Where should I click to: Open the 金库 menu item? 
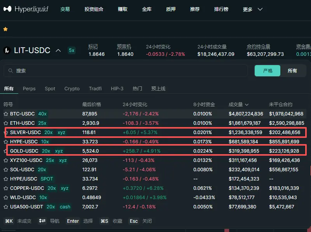tap(147, 9)
